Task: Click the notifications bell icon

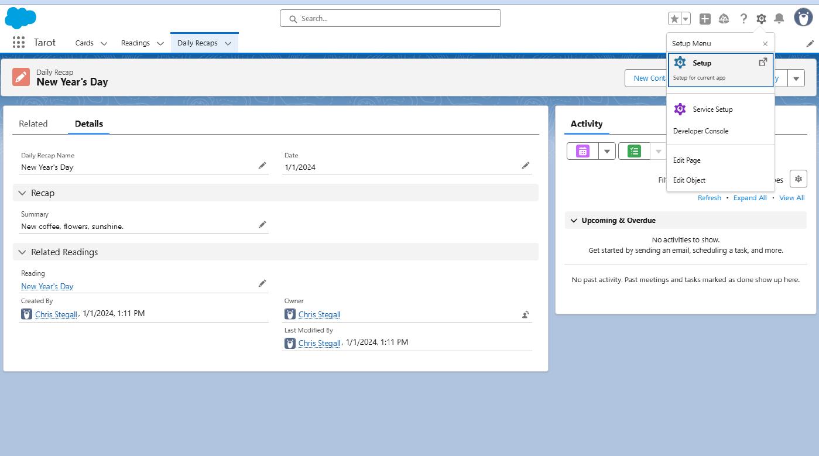Action: click(779, 18)
